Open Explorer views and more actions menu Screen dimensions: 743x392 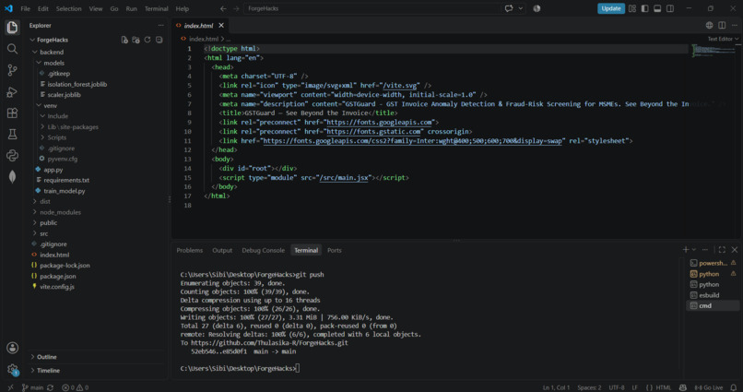pos(161,26)
